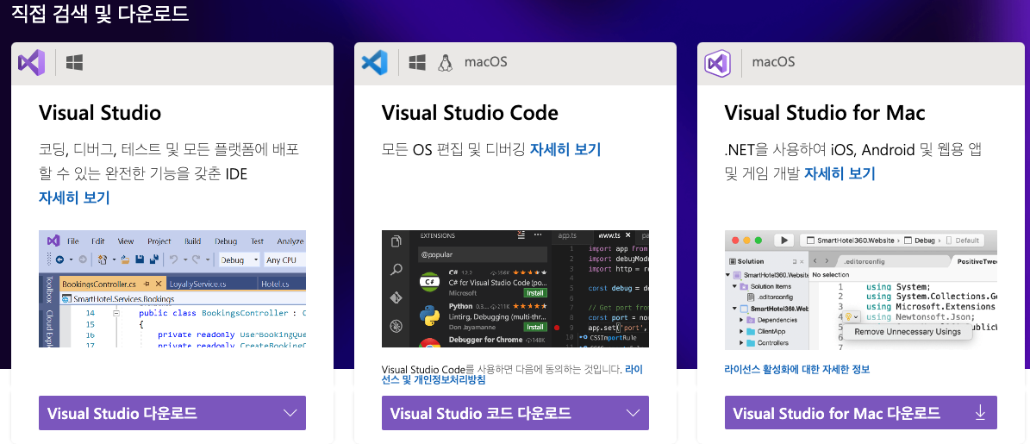
Task: Expand chevron on Visual Studio 코드 다운로드 button
Action: (634, 413)
